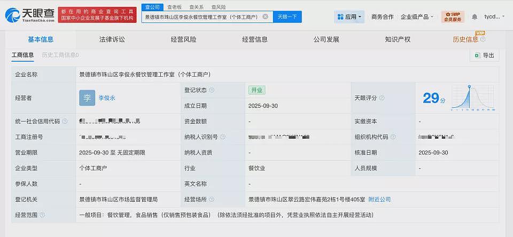Click the 核准日期 value 2025-09-30
This screenshot has height=237, width=513.
tap(433, 153)
